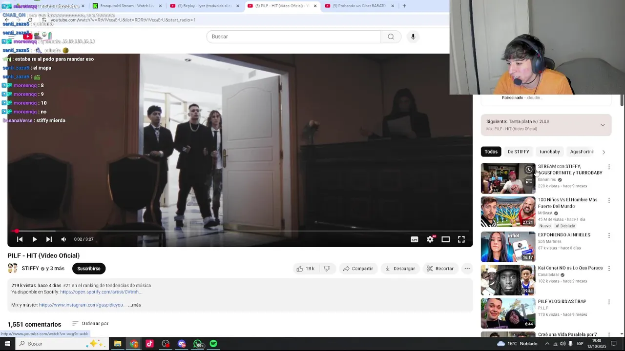Select the AgusFortnite filter chip
Viewport: 625px width, 351px height.
point(581,152)
